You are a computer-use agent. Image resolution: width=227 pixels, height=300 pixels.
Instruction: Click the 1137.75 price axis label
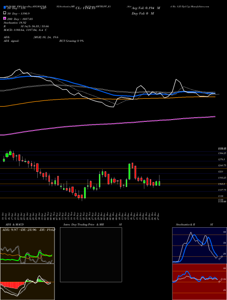click(222, 190)
